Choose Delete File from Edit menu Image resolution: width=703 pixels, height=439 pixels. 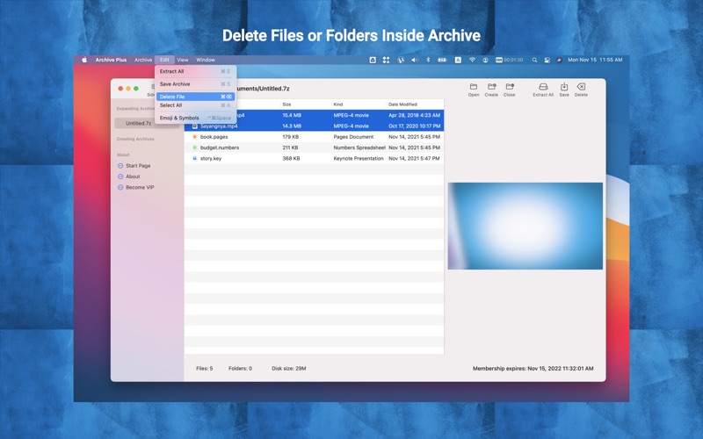(195, 97)
